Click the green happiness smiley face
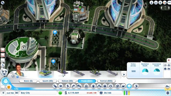This screenshot has width=171, height=96. click(60, 93)
